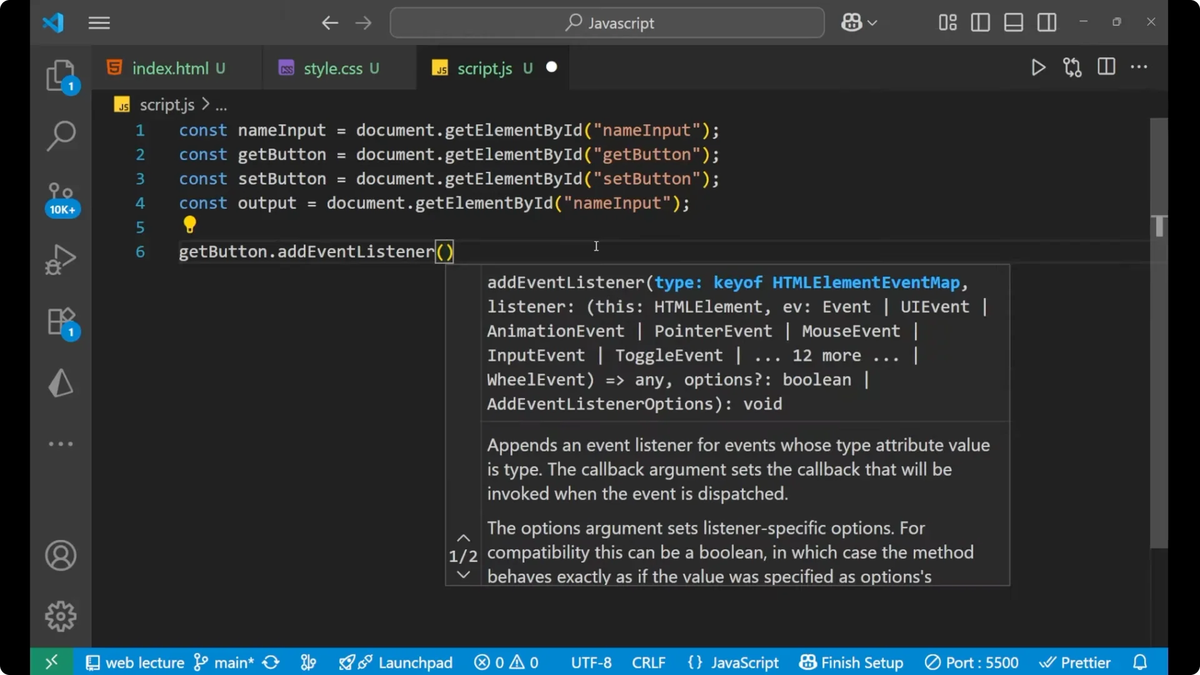Open the Explorer sidebar
Viewport: 1200px width, 675px height.
pos(61,75)
